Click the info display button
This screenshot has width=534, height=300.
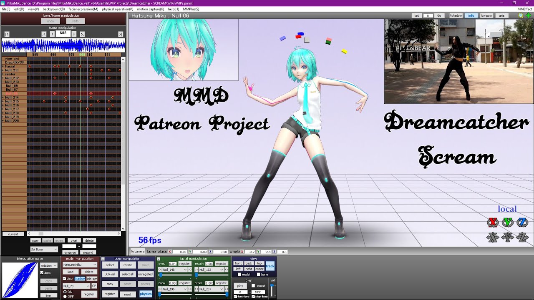(x=471, y=15)
